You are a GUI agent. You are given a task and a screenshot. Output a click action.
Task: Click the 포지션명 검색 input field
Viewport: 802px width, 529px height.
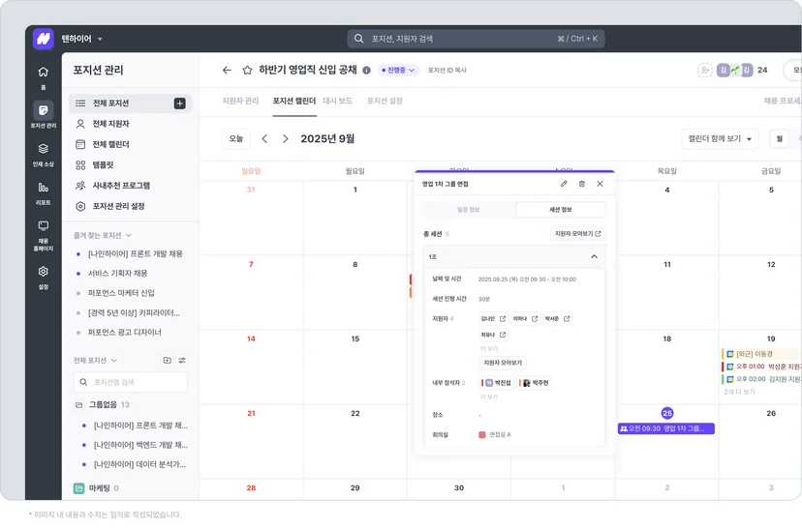131,382
